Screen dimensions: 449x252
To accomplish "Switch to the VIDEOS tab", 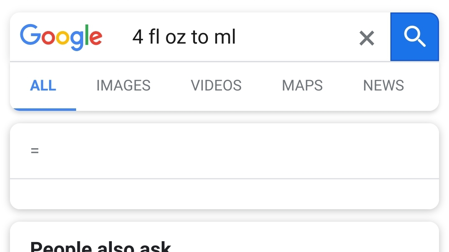I will pos(216,86).
